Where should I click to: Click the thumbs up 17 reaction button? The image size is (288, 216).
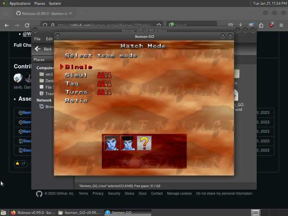pyautogui.click(x=21, y=164)
